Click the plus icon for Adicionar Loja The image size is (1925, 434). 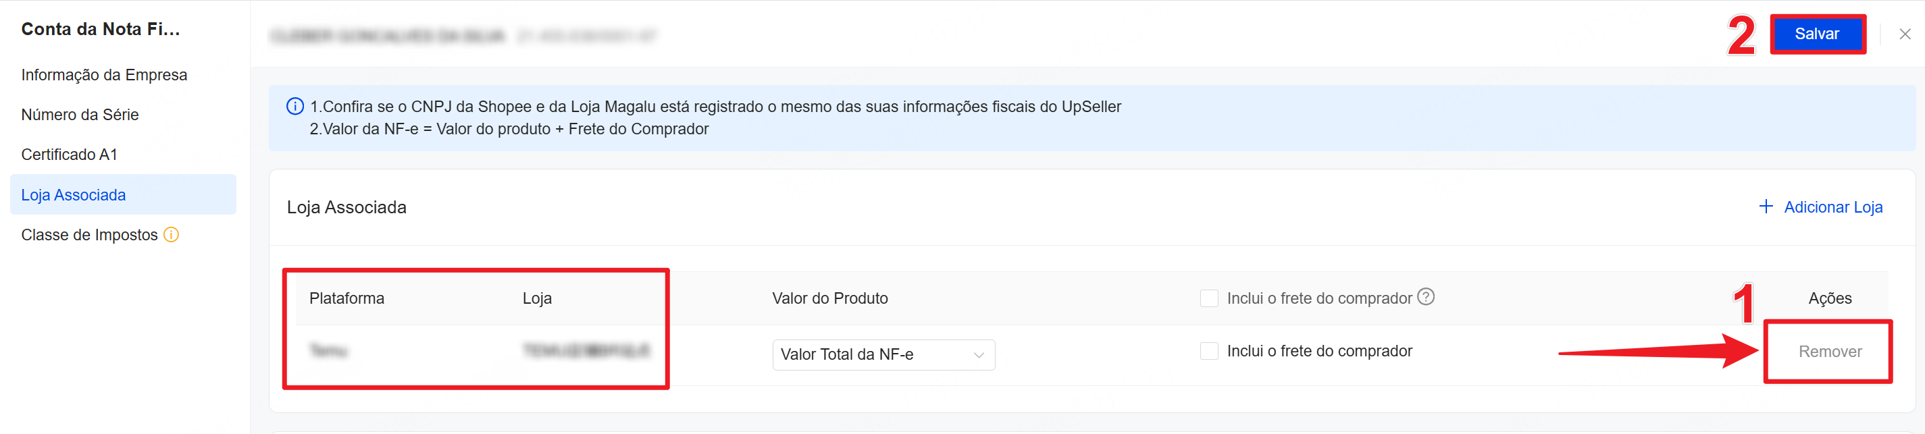tap(1766, 206)
